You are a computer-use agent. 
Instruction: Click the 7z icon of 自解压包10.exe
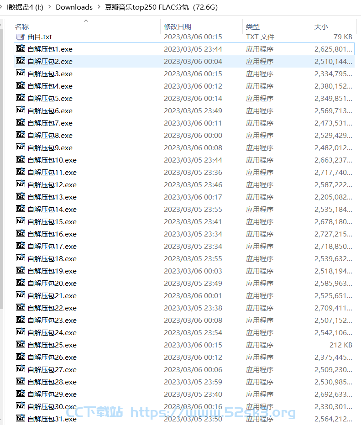(x=21, y=159)
